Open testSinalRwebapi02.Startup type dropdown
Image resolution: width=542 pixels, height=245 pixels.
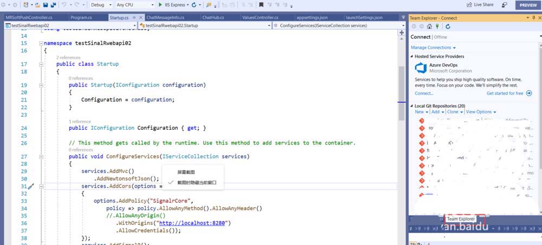pos(269,25)
